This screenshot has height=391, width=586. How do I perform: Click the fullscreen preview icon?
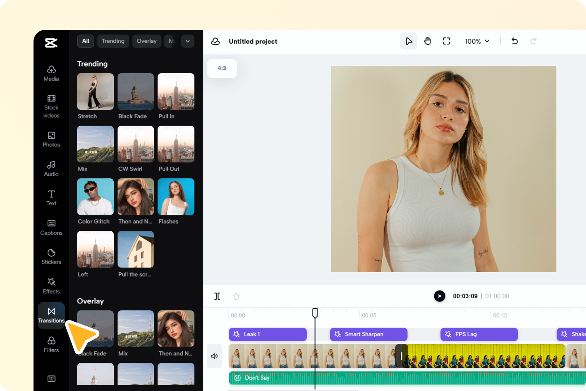pos(447,41)
